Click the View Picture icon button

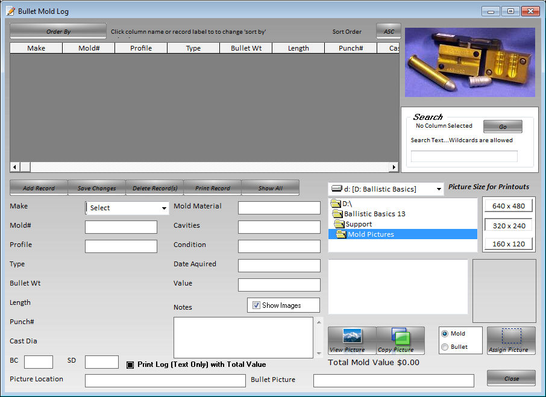click(352, 340)
